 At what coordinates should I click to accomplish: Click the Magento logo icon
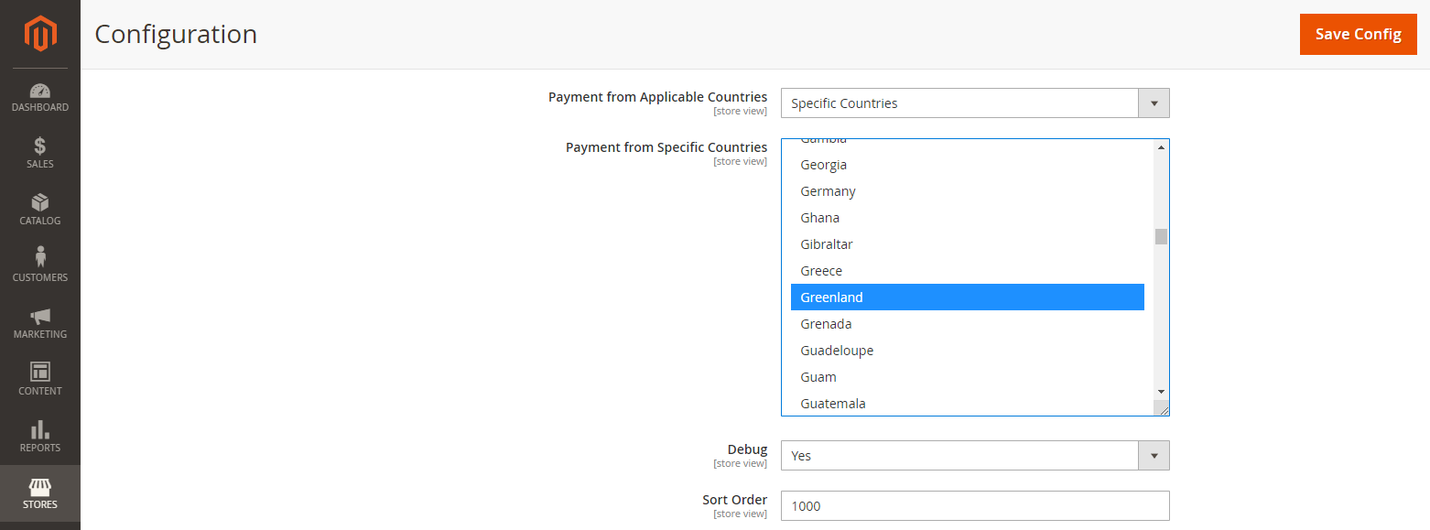40,34
